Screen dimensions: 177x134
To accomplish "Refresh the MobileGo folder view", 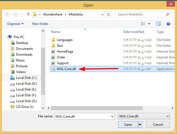I will point(109,14).
